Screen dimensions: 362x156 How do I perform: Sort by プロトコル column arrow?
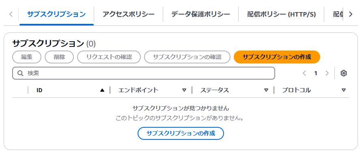(344, 90)
